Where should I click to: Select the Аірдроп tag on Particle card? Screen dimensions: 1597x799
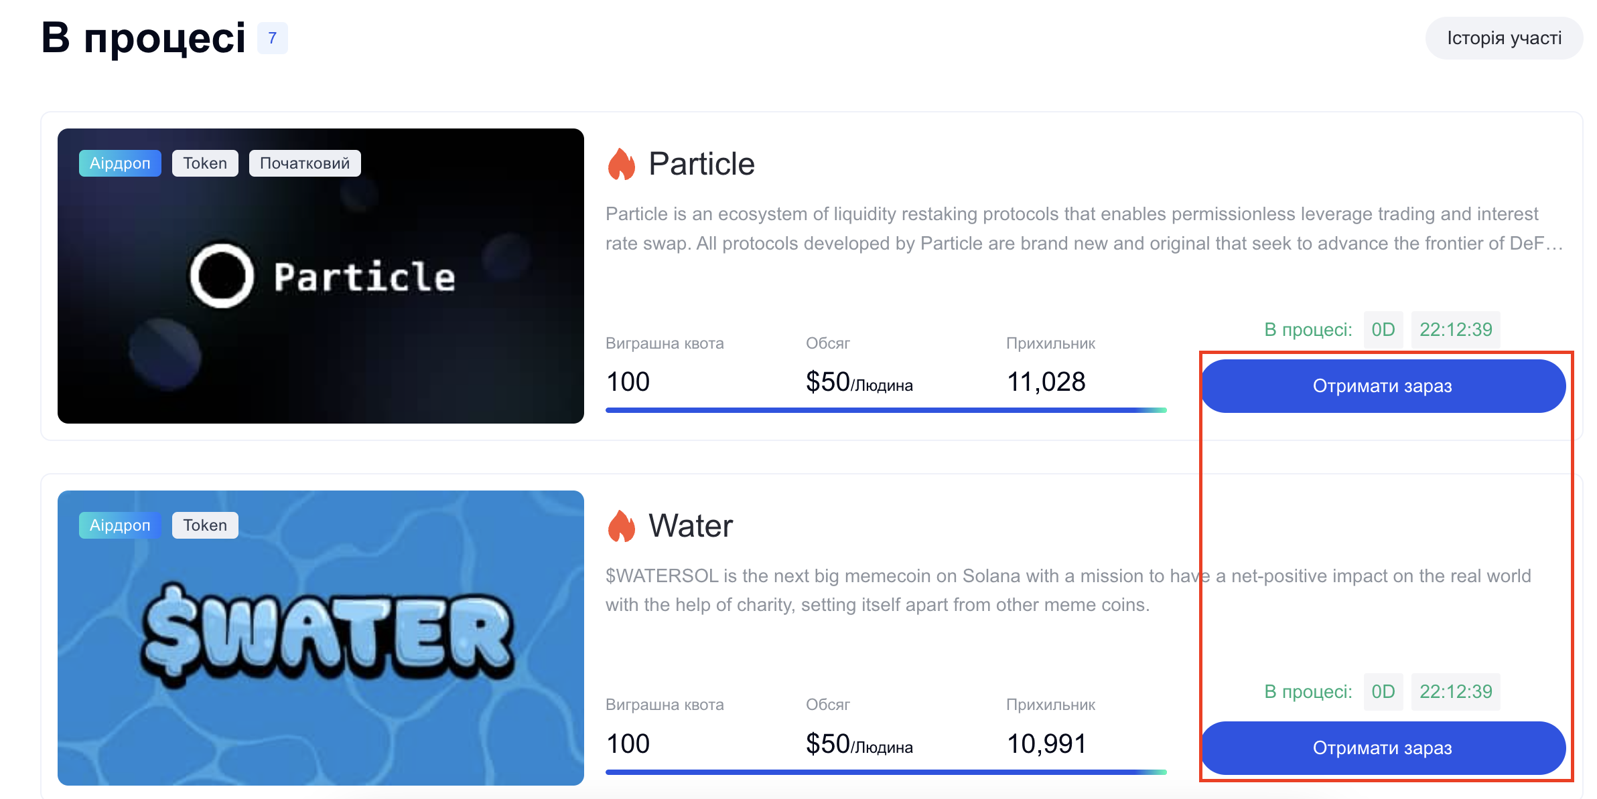pos(120,163)
